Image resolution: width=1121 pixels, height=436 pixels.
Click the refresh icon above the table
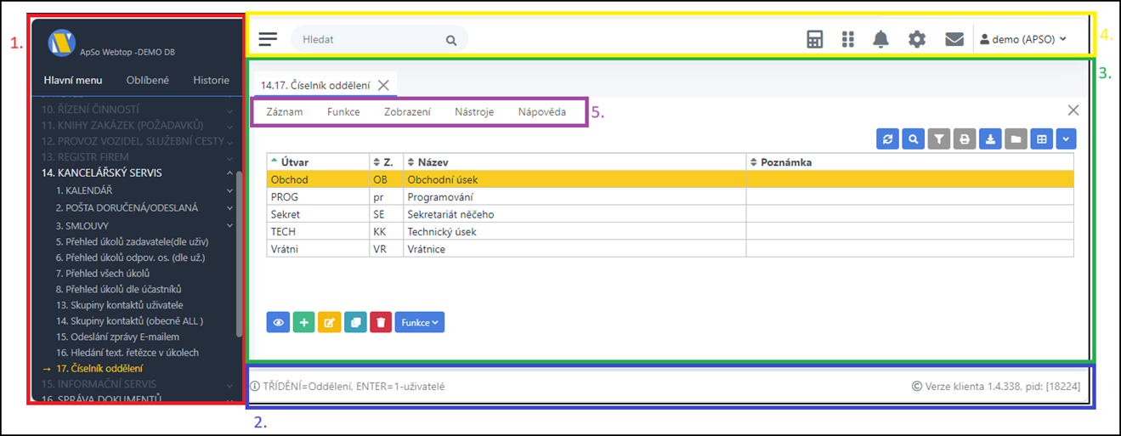[887, 139]
